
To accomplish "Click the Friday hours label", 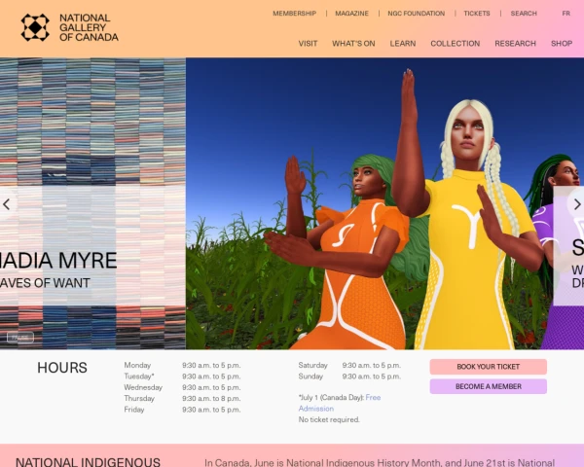I will point(134,410).
